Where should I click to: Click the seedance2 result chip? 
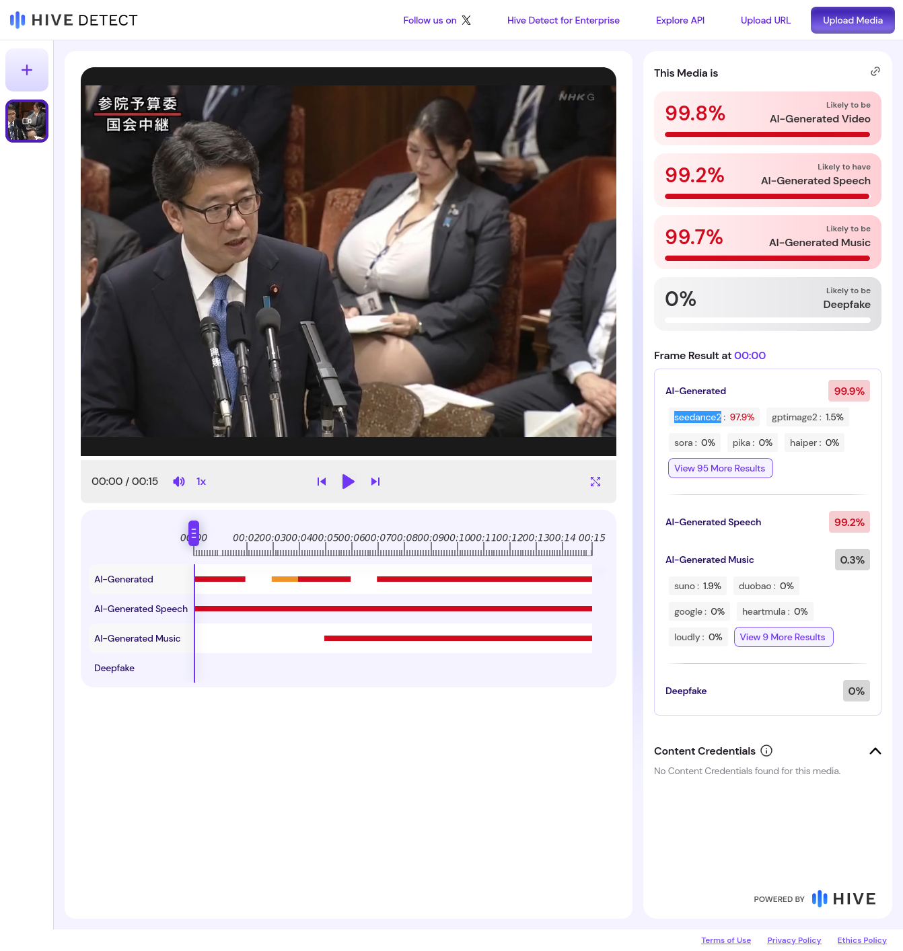714,417
